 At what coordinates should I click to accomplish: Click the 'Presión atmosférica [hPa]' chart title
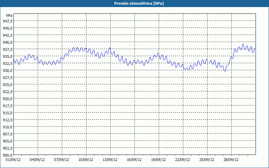tap(139, 3)
